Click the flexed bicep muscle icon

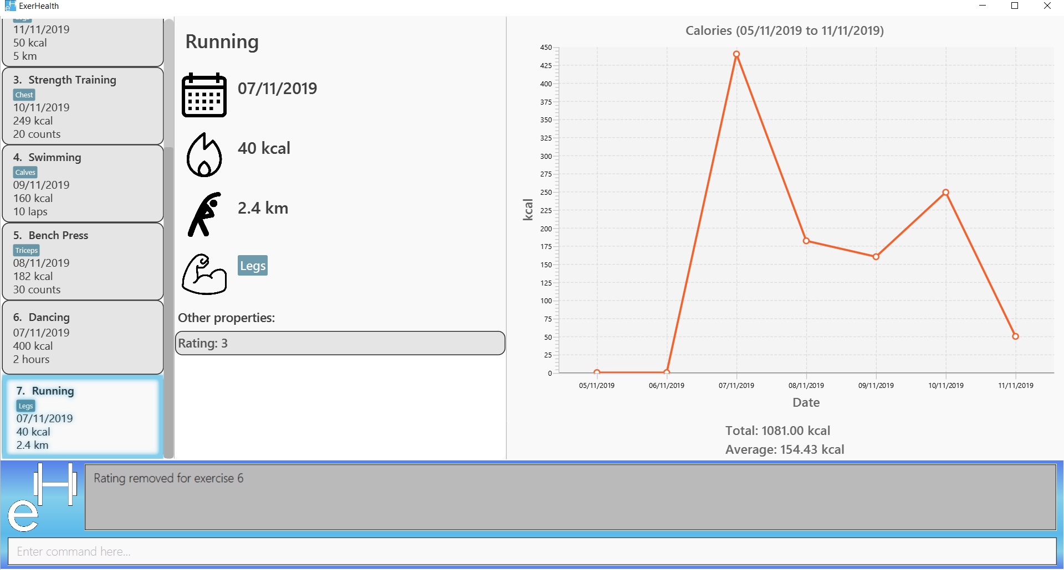tap(204, 274)
